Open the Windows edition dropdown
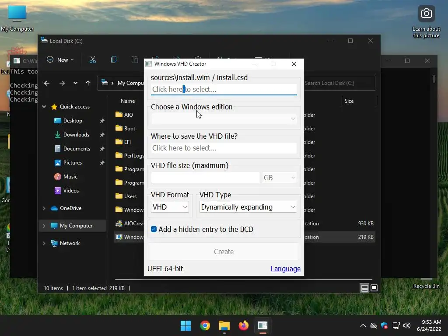This screenshot has width=448, height=336. 224,119
